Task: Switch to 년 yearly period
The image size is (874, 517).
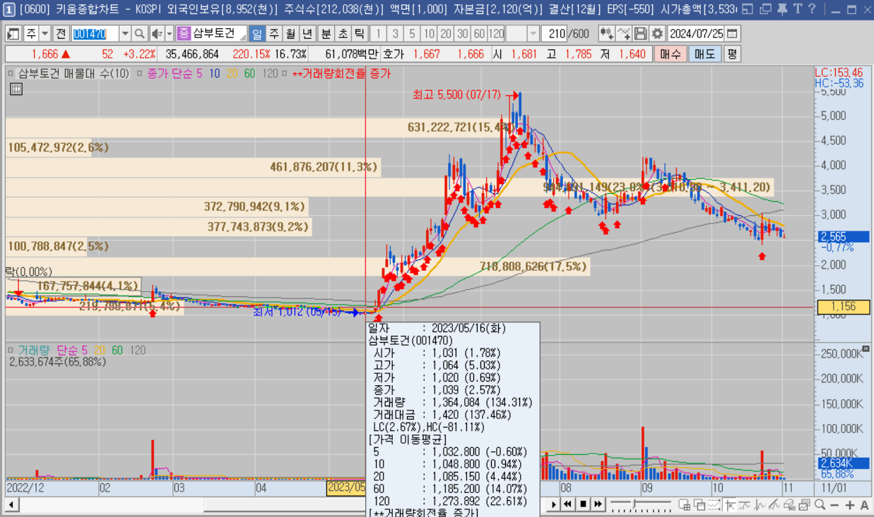Action: 307,34
